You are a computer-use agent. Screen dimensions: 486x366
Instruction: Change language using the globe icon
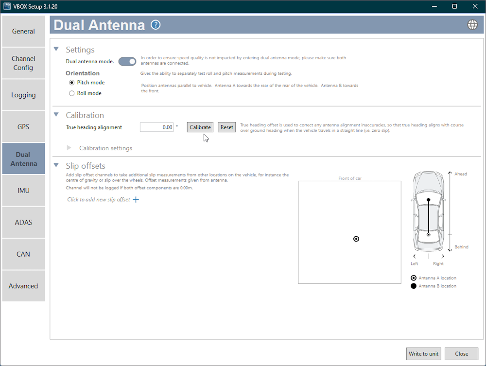(x=472, y=24)
